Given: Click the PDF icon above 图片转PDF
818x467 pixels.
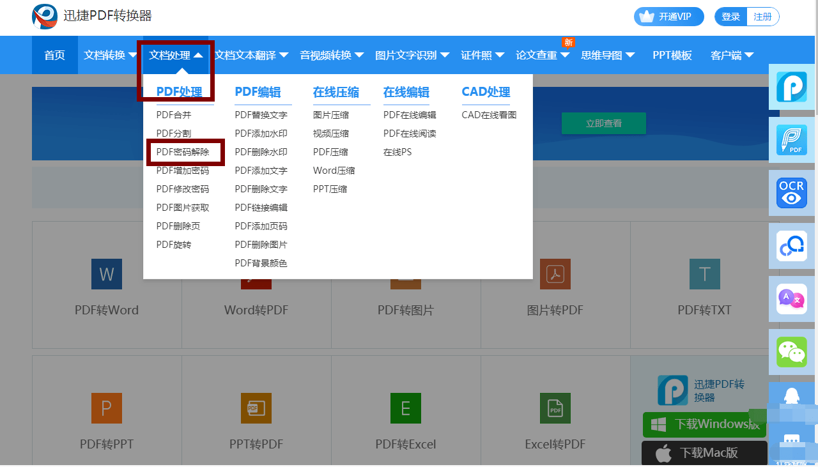Looking at the screenshot, I should click(555, 273).
